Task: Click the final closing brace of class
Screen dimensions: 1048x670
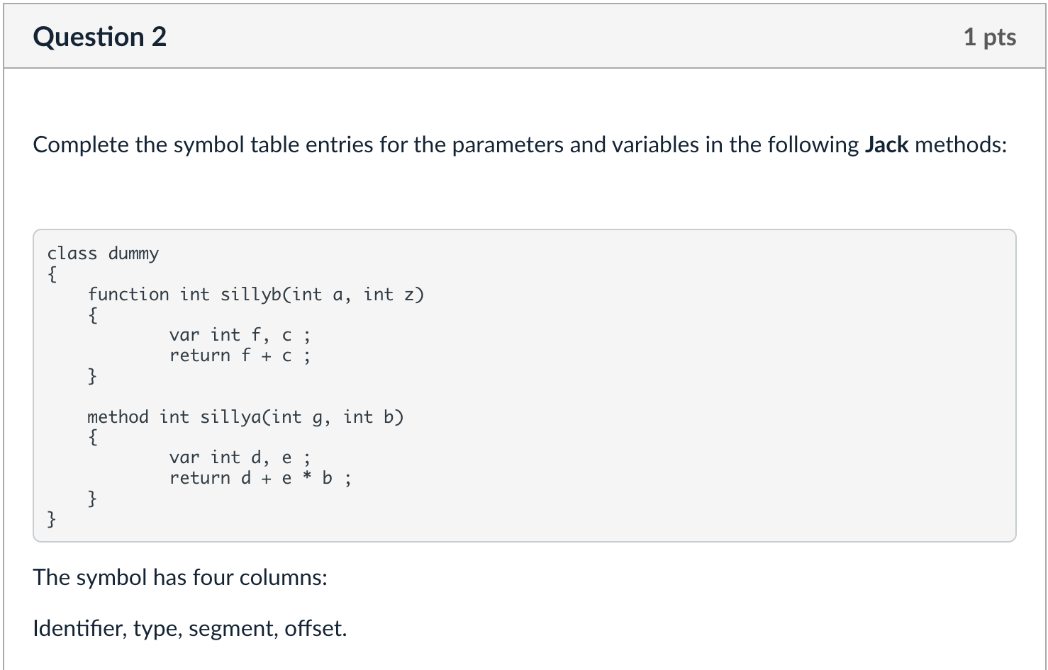Action: point(51,519)
